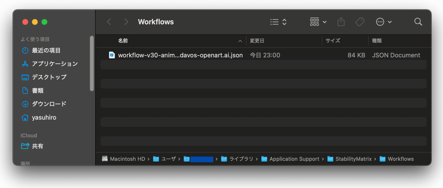Open the more actions ellipsis menu
The height and width of the screenshot is (188, 443).
(x=384, y=22)
